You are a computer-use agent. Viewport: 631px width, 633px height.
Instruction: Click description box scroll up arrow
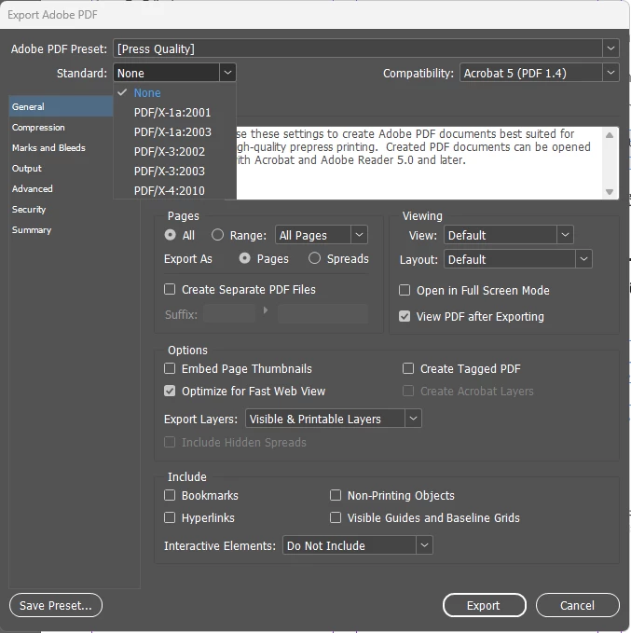click(x=610, y=135)
